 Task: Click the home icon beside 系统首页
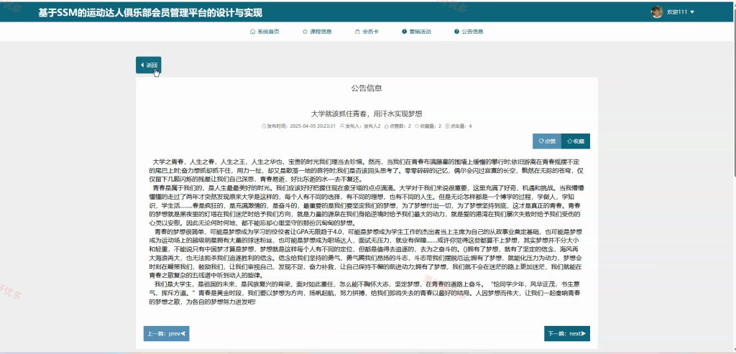(252, 32)
